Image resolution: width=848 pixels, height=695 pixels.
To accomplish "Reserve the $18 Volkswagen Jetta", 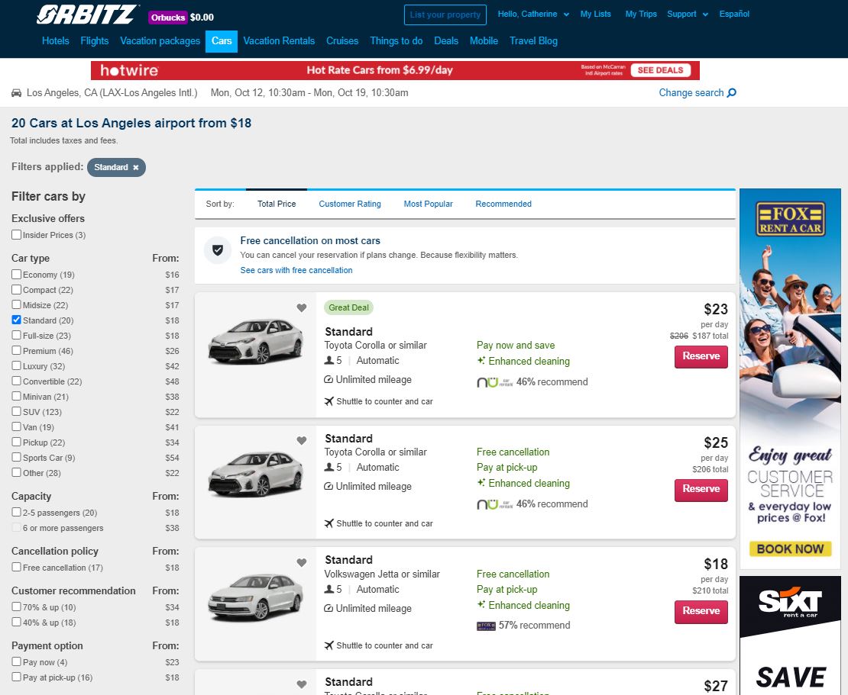I will pos(701,611).
